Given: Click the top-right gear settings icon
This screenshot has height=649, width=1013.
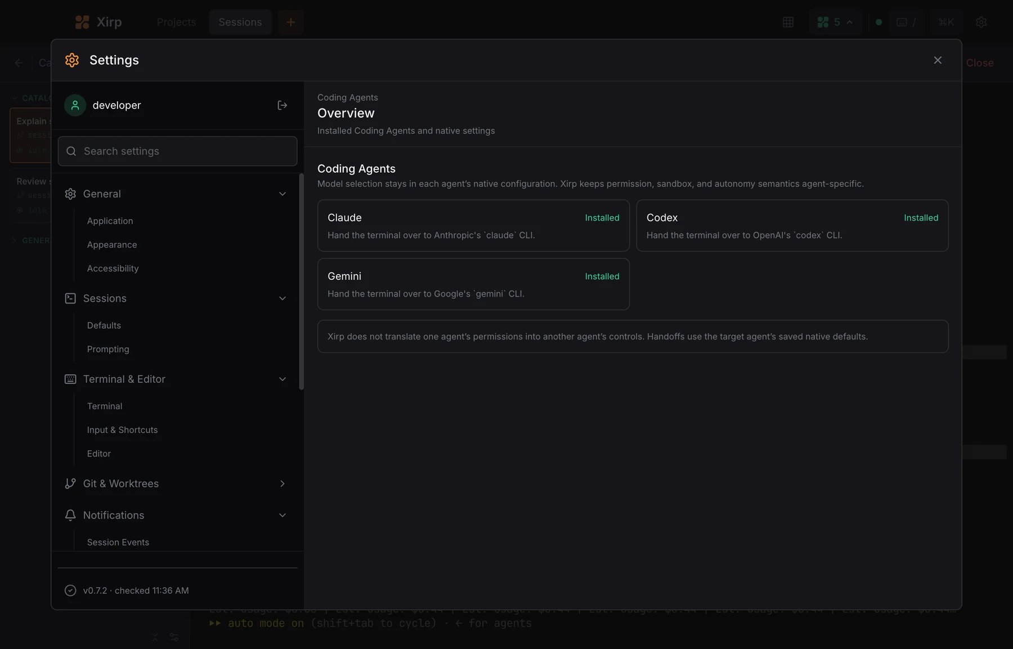Looking at the screenshot, I should point(981,22).
